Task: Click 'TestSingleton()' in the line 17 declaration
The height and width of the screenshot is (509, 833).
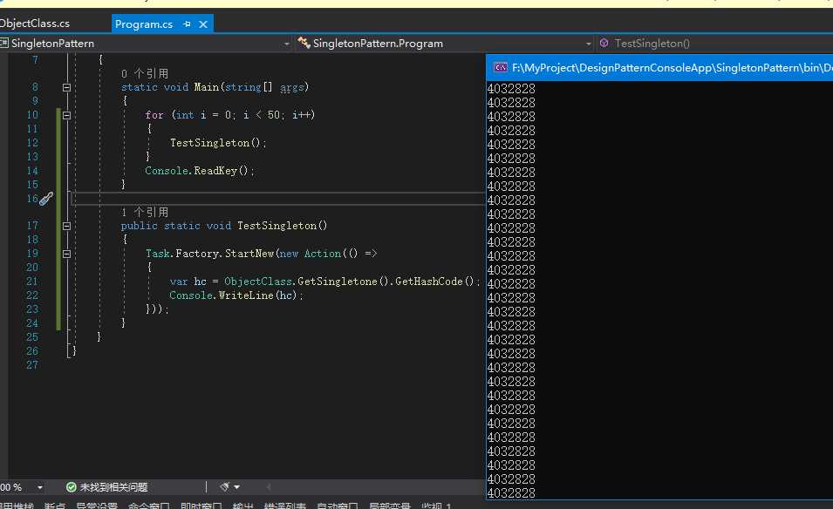Action: pyautogui.click(x=282, y=226)
